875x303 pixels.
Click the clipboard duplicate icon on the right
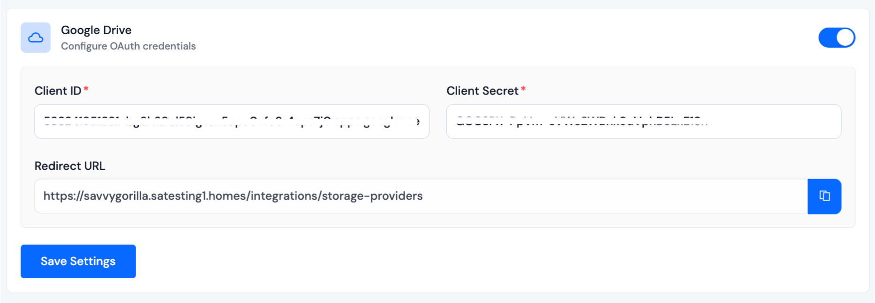[x=824, y=196]
